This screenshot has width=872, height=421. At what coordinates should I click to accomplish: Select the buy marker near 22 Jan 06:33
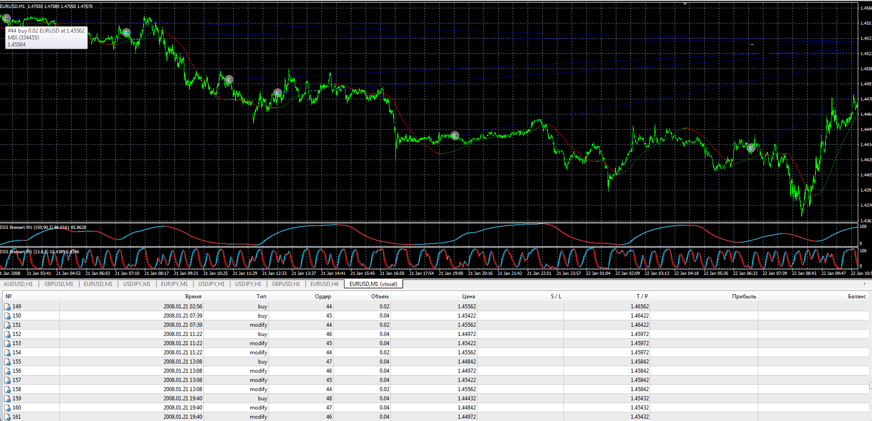751,148
